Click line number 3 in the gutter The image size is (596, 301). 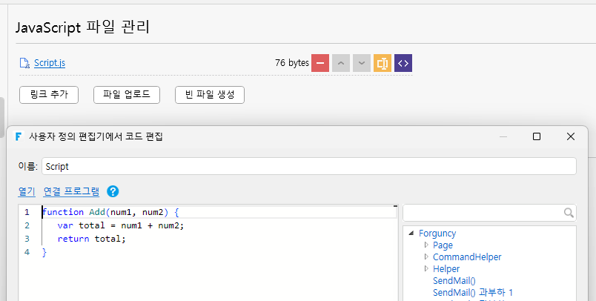(27, 239)
